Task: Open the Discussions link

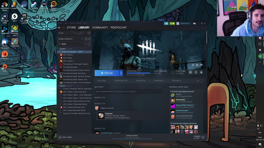Action: [177, 81]
